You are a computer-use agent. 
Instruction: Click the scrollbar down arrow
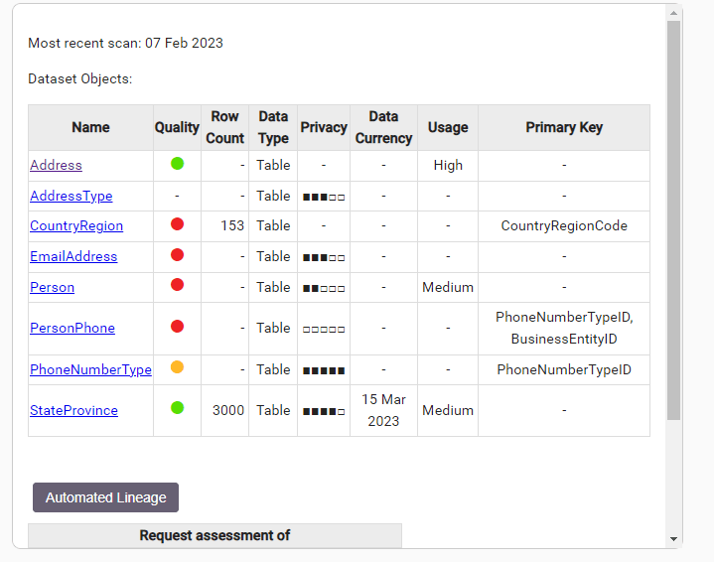[x=674, y=539]
